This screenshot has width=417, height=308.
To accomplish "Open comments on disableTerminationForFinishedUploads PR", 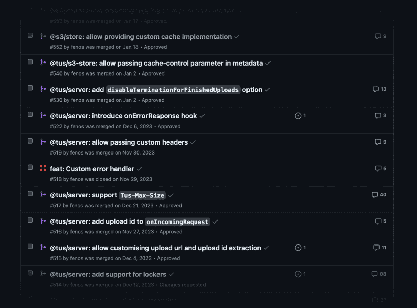I will 376,89.
